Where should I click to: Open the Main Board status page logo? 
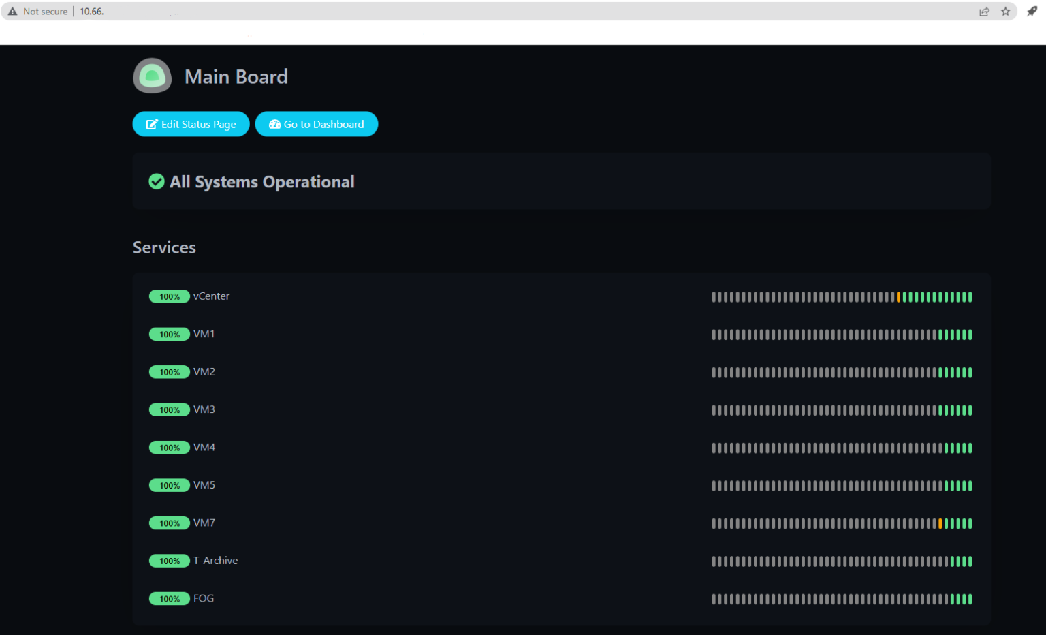point(152,76)
